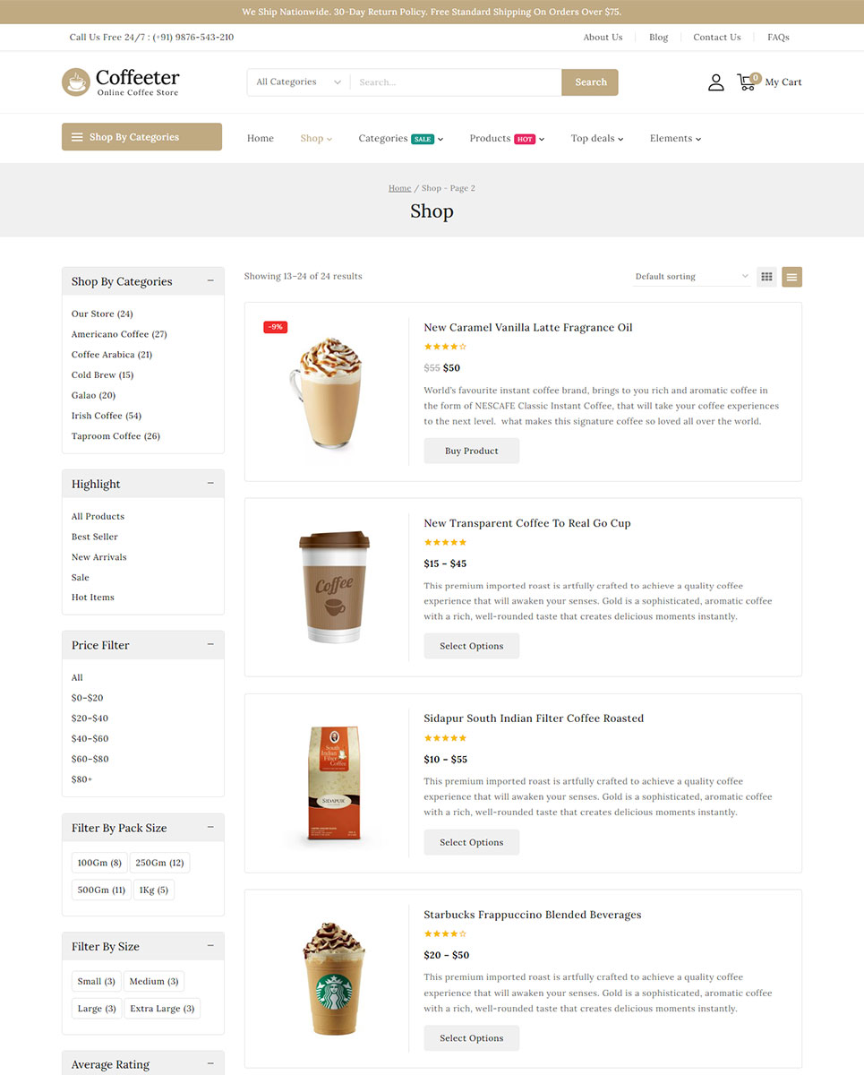Click into the search input field
The image size is (864, 1075).
[x=455, y=82]
